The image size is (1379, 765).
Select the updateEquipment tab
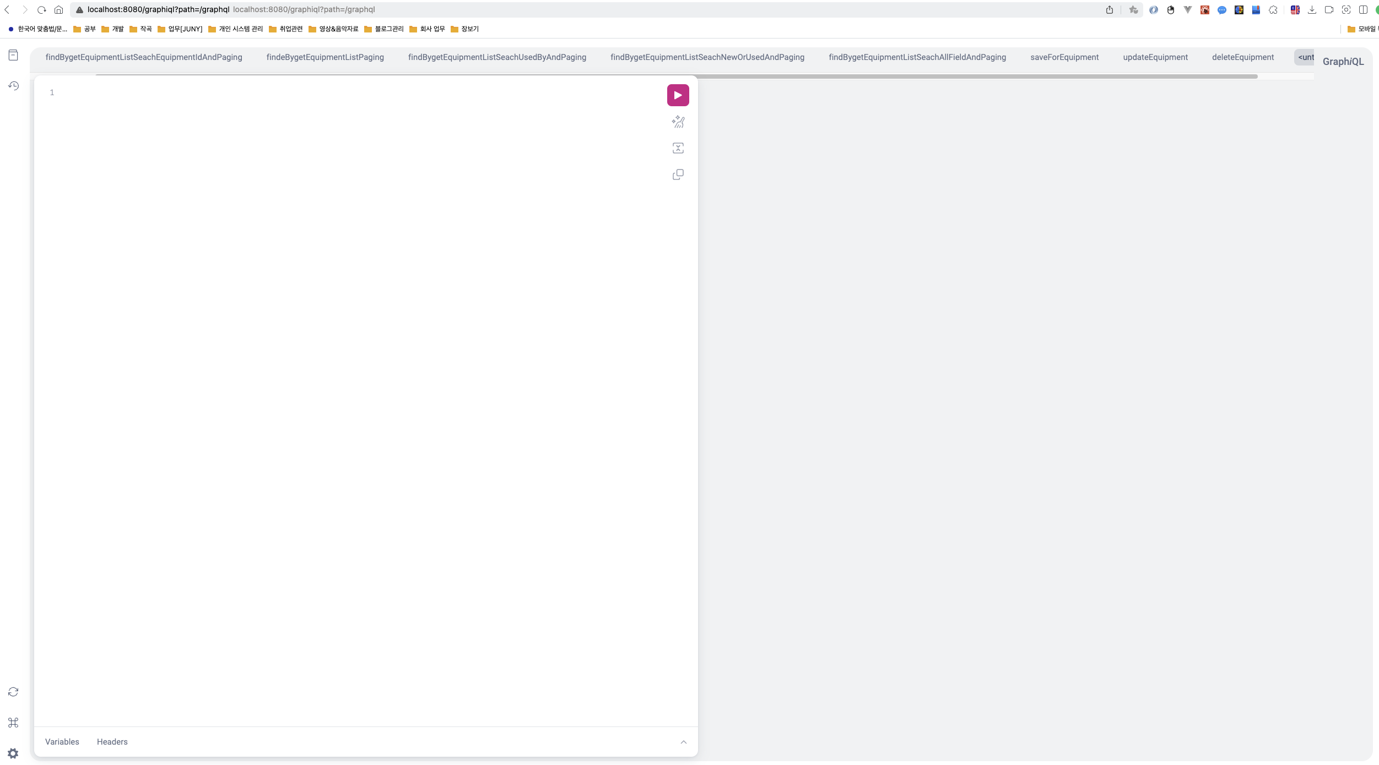coord(1155,57)
